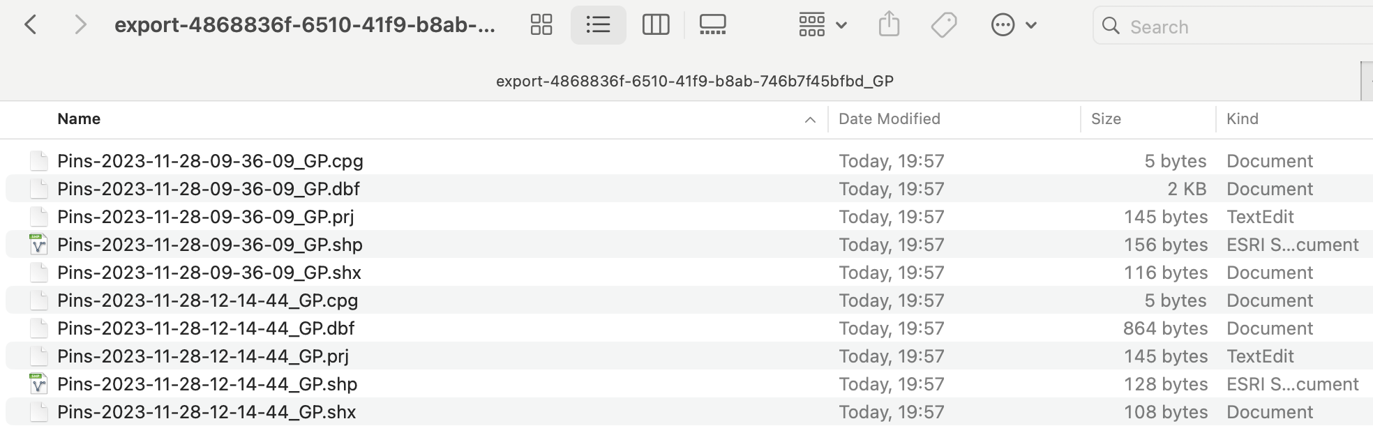Click the Share icon
This screenshot has width=1373, height=442.
coord(889,25)
